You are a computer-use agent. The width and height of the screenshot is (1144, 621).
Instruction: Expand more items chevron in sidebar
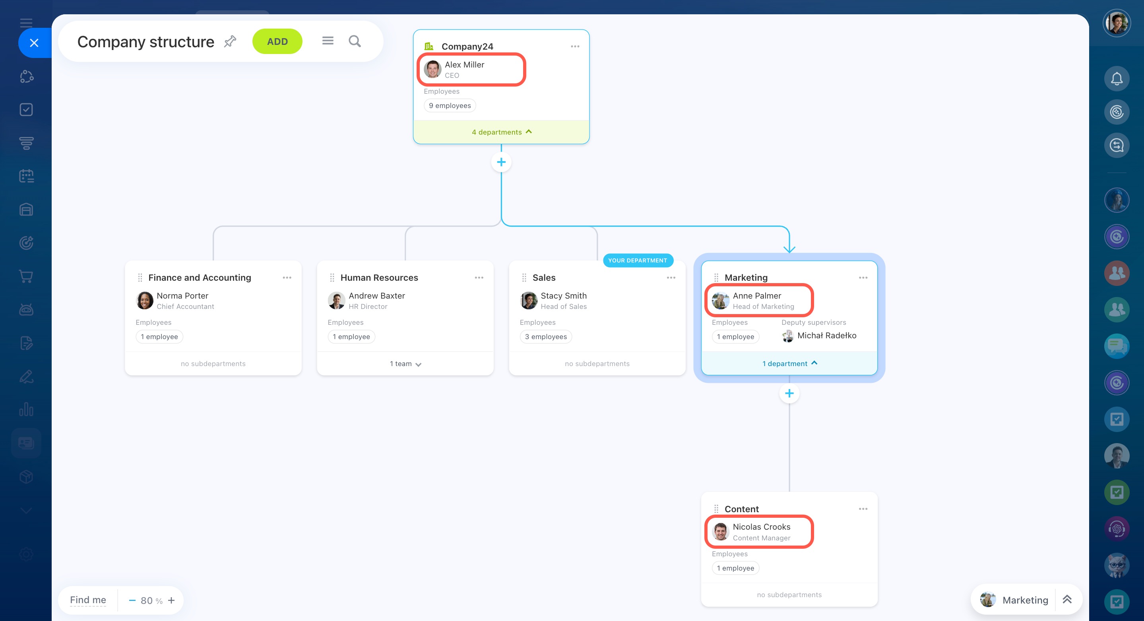(26, 511)
